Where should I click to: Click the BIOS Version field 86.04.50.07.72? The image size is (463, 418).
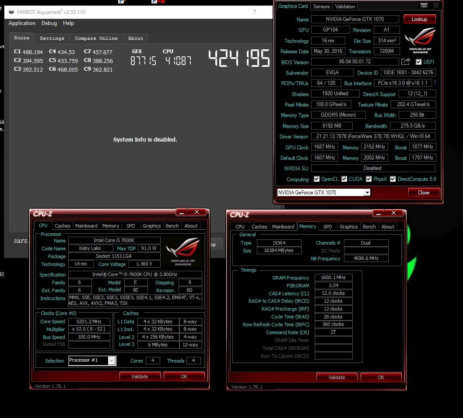click(x=355, y=62)
